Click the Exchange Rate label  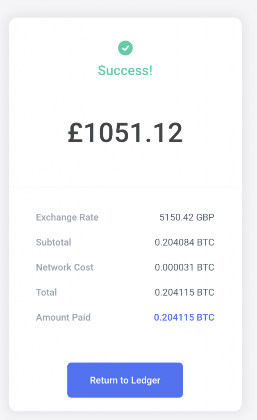coord(67,217)
